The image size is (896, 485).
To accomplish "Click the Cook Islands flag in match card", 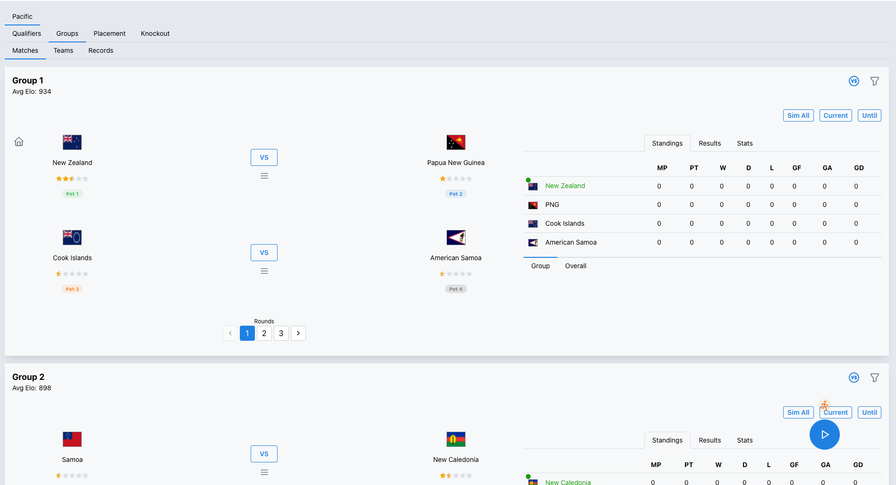I will point(72,238).
